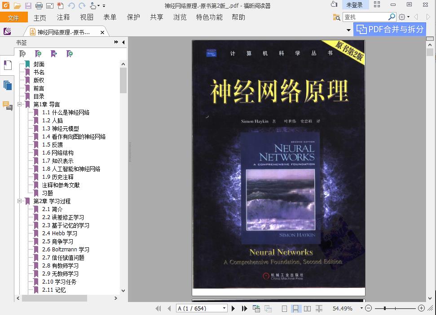Jump to the last page

click(245, 308)
